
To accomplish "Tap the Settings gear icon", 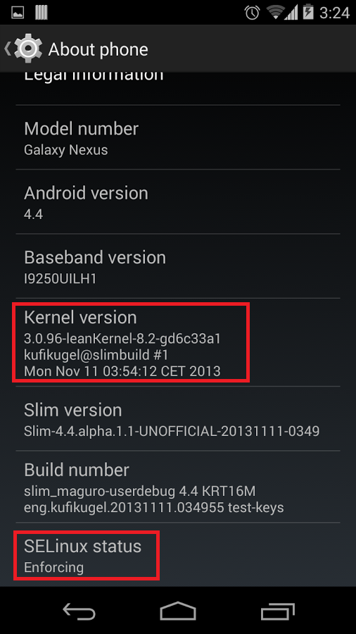I will click(28, 49).
